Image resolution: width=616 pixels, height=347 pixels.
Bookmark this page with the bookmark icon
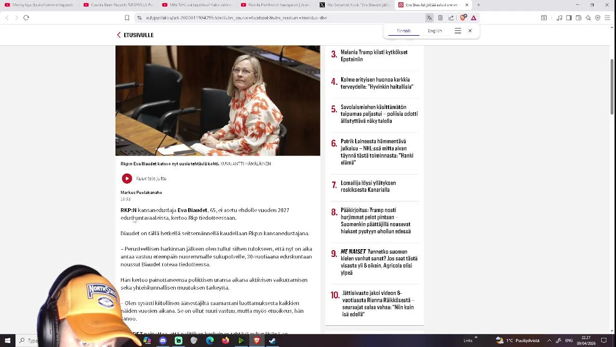(x=127, y=18)
